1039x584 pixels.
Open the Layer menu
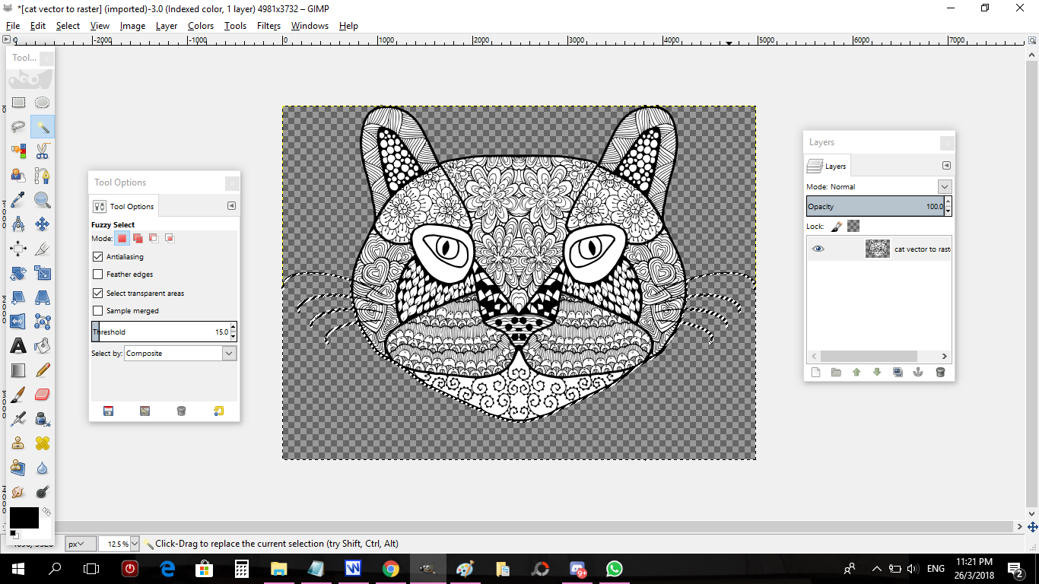tap(167, 26)
